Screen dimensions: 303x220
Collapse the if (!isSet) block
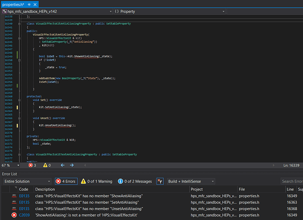(x=19, y=60)
